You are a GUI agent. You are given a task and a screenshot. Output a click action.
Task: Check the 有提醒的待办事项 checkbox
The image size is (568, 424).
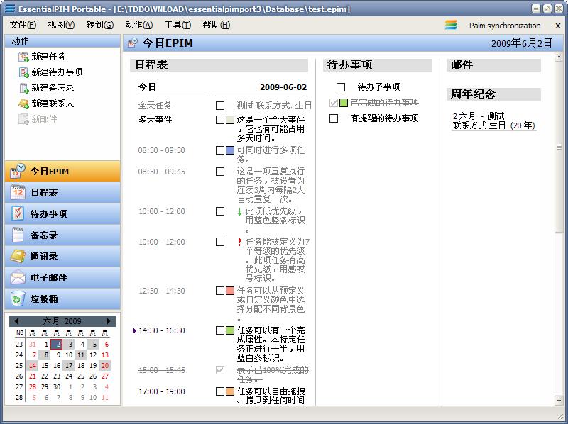[x=334, y=118]
